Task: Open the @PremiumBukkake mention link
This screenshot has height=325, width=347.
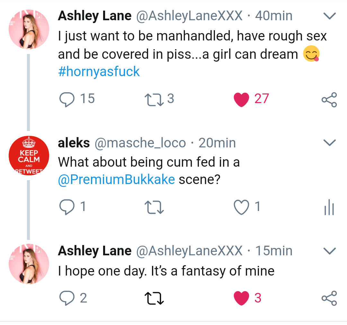Action: point(116,180)
